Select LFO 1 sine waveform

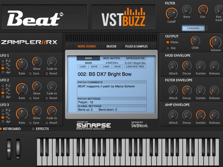(3, 68)
